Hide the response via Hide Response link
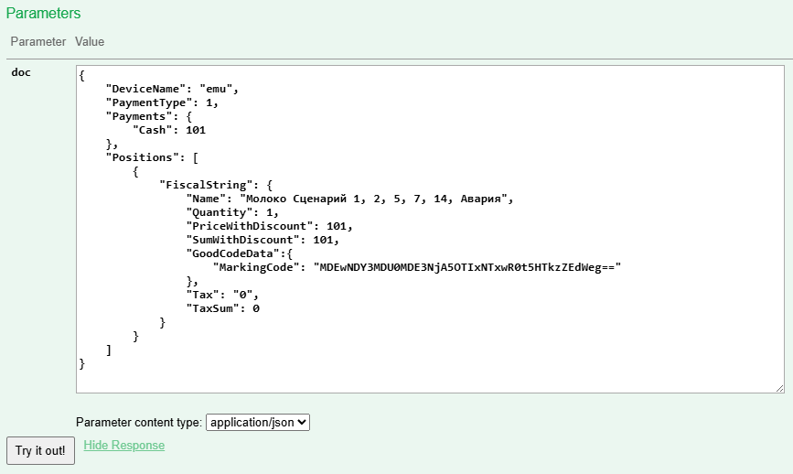The width and height of the screenshot is (793, 474). pyautogui.click(x=123, y=446)
